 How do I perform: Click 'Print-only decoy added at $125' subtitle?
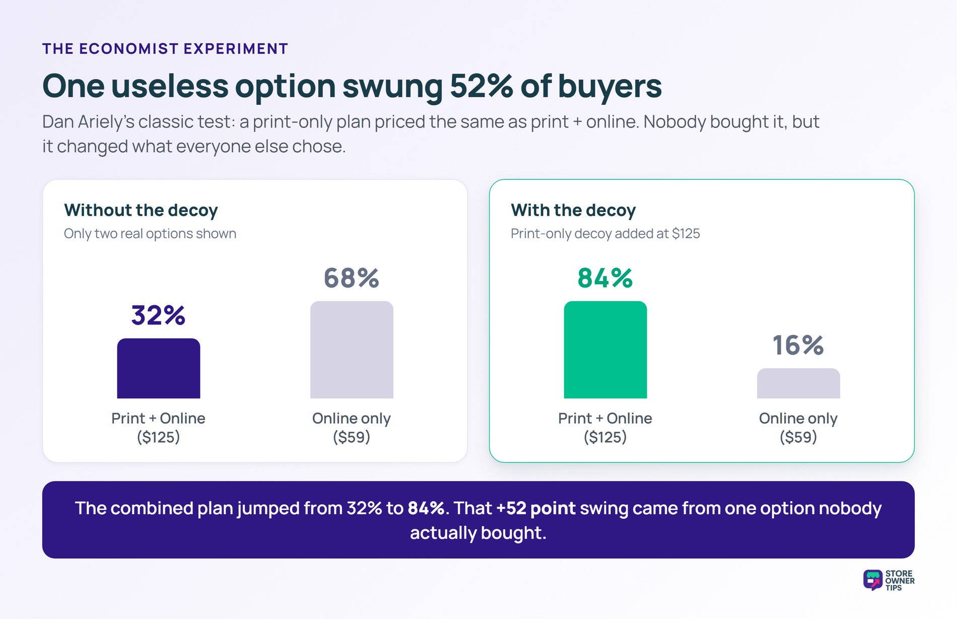605,234
